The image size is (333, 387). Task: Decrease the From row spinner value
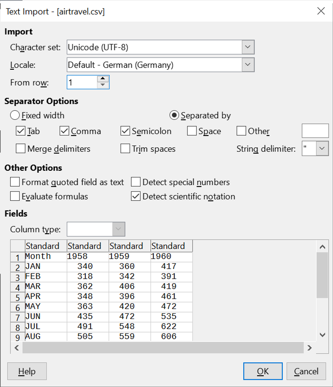tap(103, 86)
